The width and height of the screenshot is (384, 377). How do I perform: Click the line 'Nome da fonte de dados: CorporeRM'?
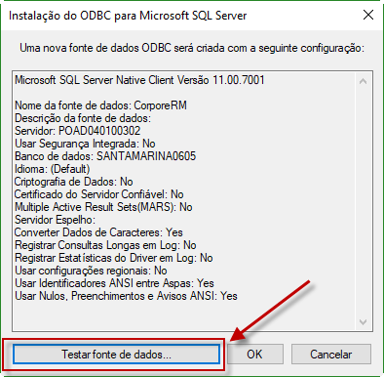coord(100,105)
